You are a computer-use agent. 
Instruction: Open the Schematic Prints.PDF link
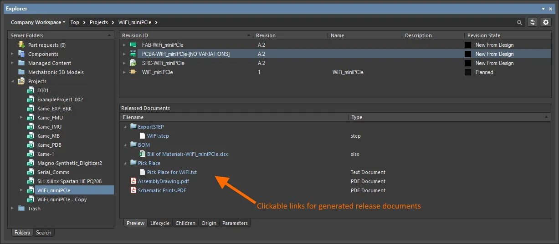click(x=162, y=190)
